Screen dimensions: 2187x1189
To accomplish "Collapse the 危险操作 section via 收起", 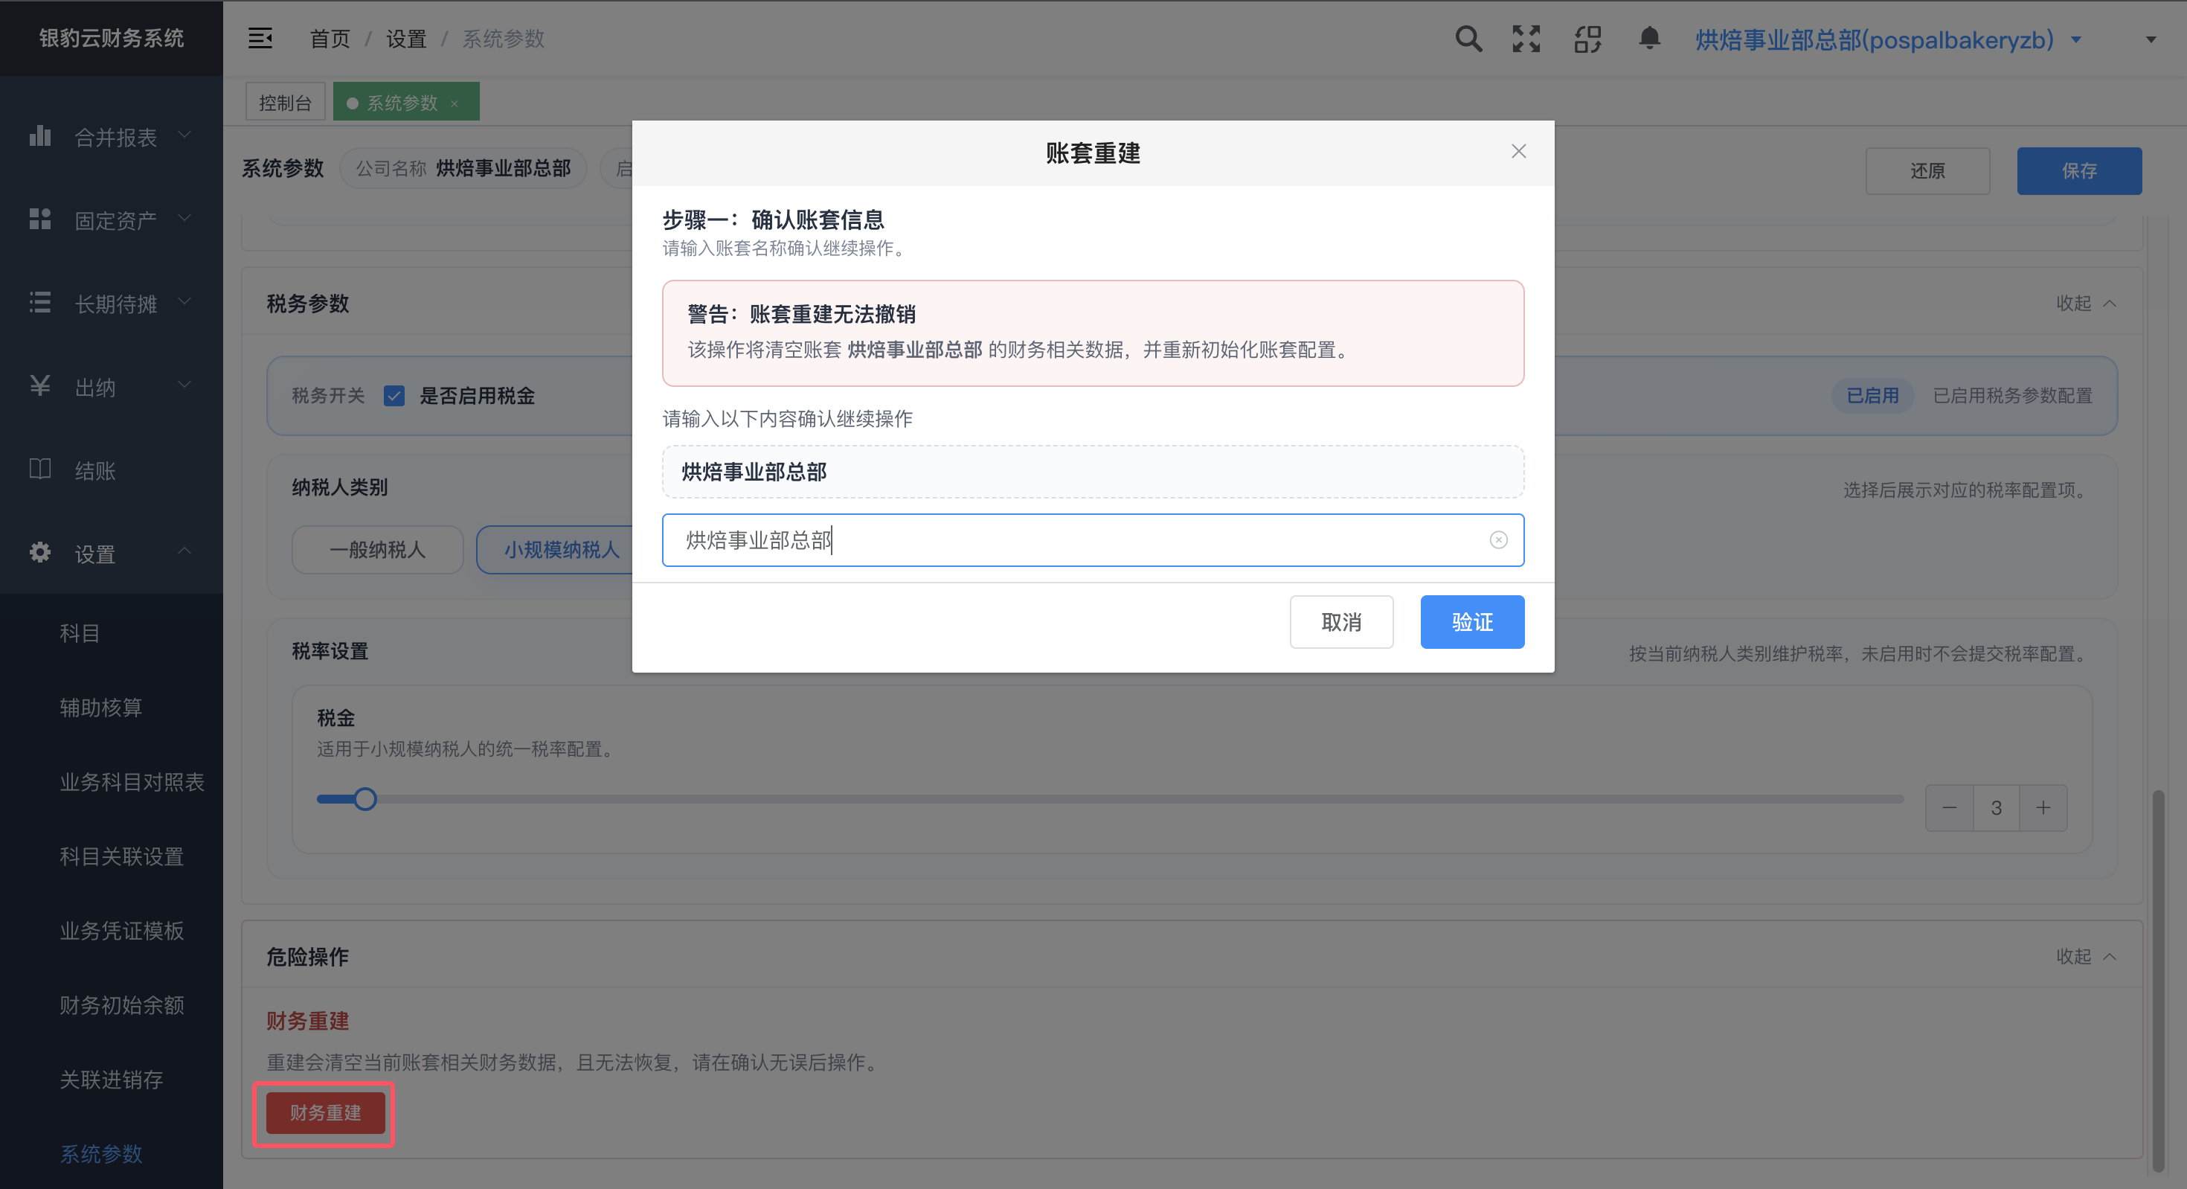I will (x=2085, y=956).
